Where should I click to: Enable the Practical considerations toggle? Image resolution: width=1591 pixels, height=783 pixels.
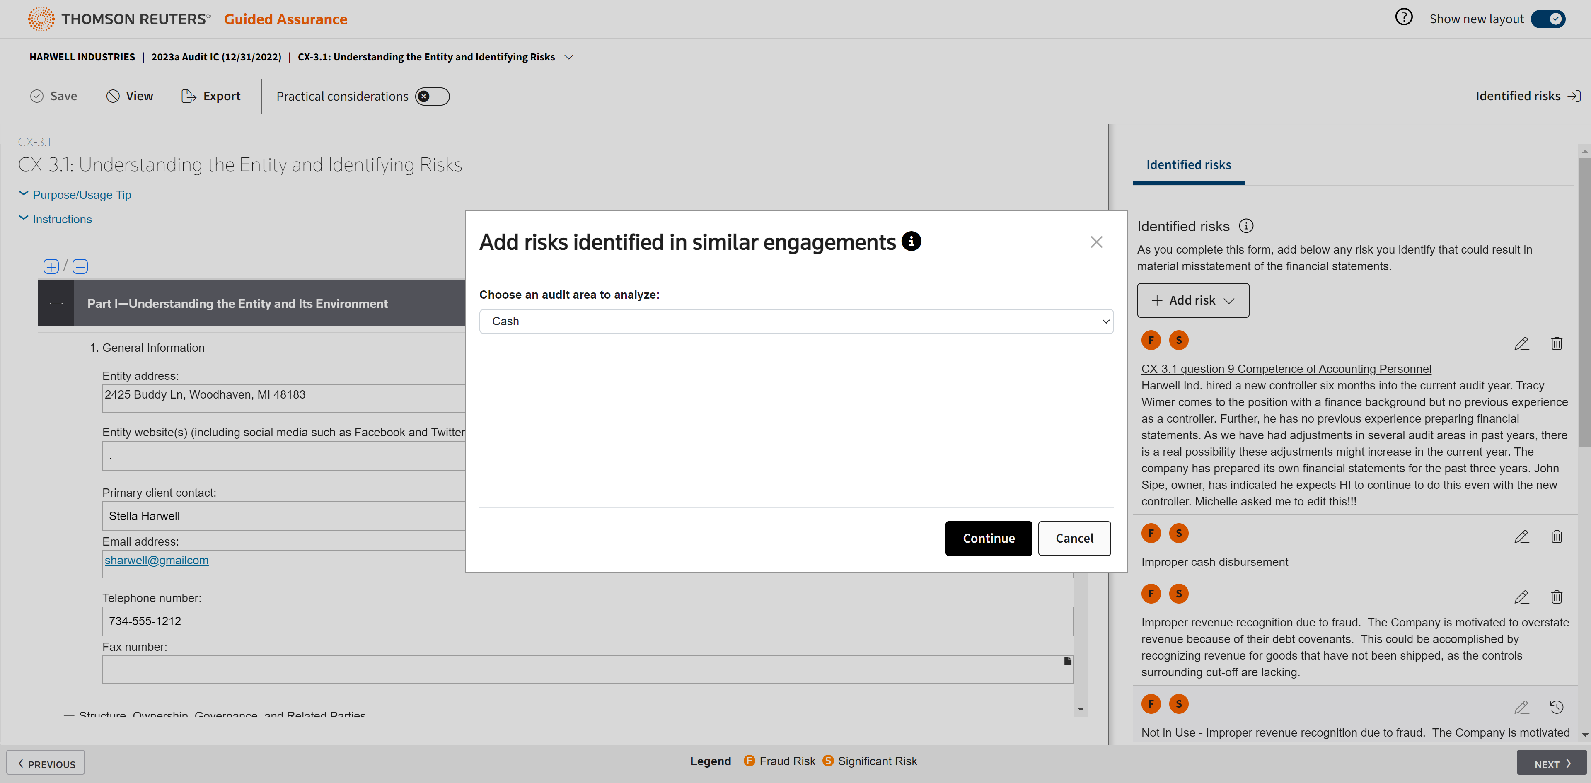click(x=432, y=97)
